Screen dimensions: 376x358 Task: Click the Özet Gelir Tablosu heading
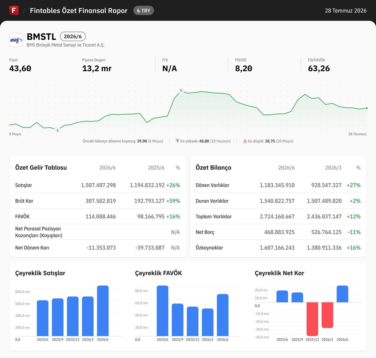tap(41, 167)
